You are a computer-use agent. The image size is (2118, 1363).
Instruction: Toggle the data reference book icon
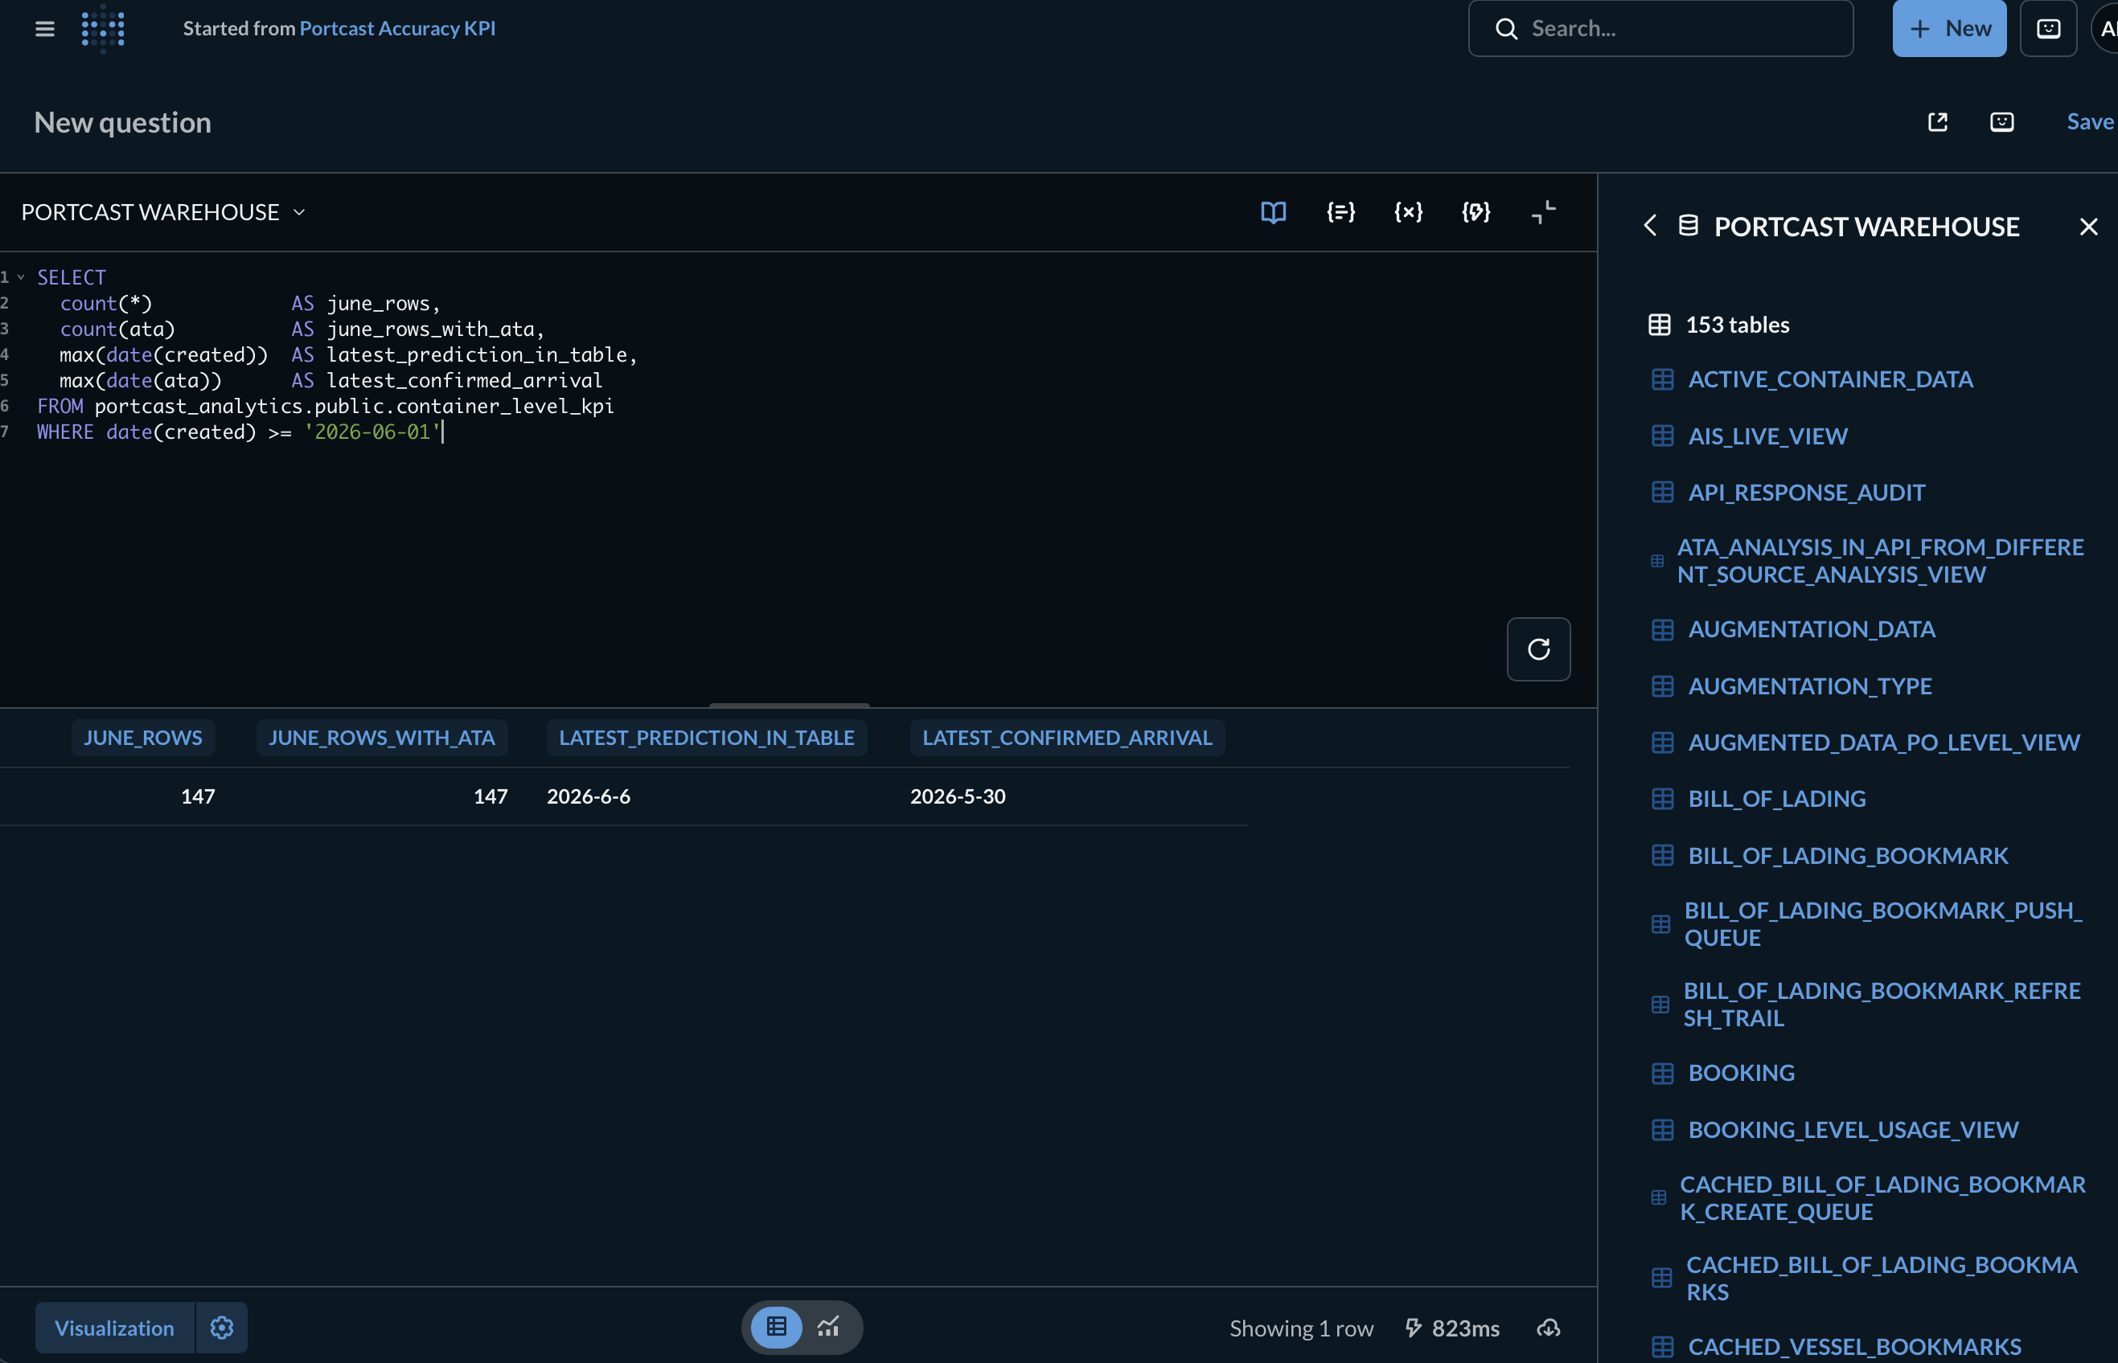click(1273, 212)
